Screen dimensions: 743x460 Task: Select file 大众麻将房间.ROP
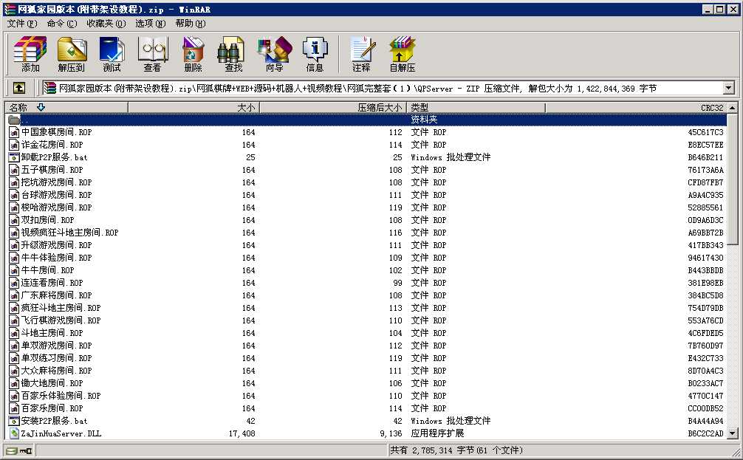(56, 371)
